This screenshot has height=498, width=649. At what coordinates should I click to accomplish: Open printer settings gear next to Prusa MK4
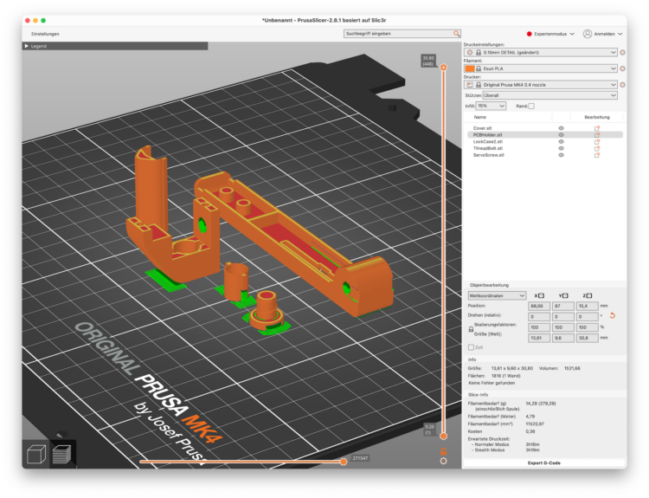(622, 84)
